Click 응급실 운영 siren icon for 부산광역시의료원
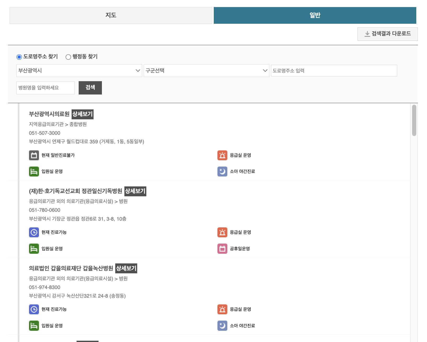This screenshot has width=427, height=342. [x=222, y=155]
